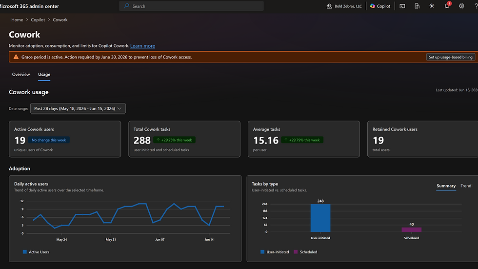The height and width of the screenshot is (269, 478).
Task: Open notifications bell with red badge
Action: click(447, 6)
